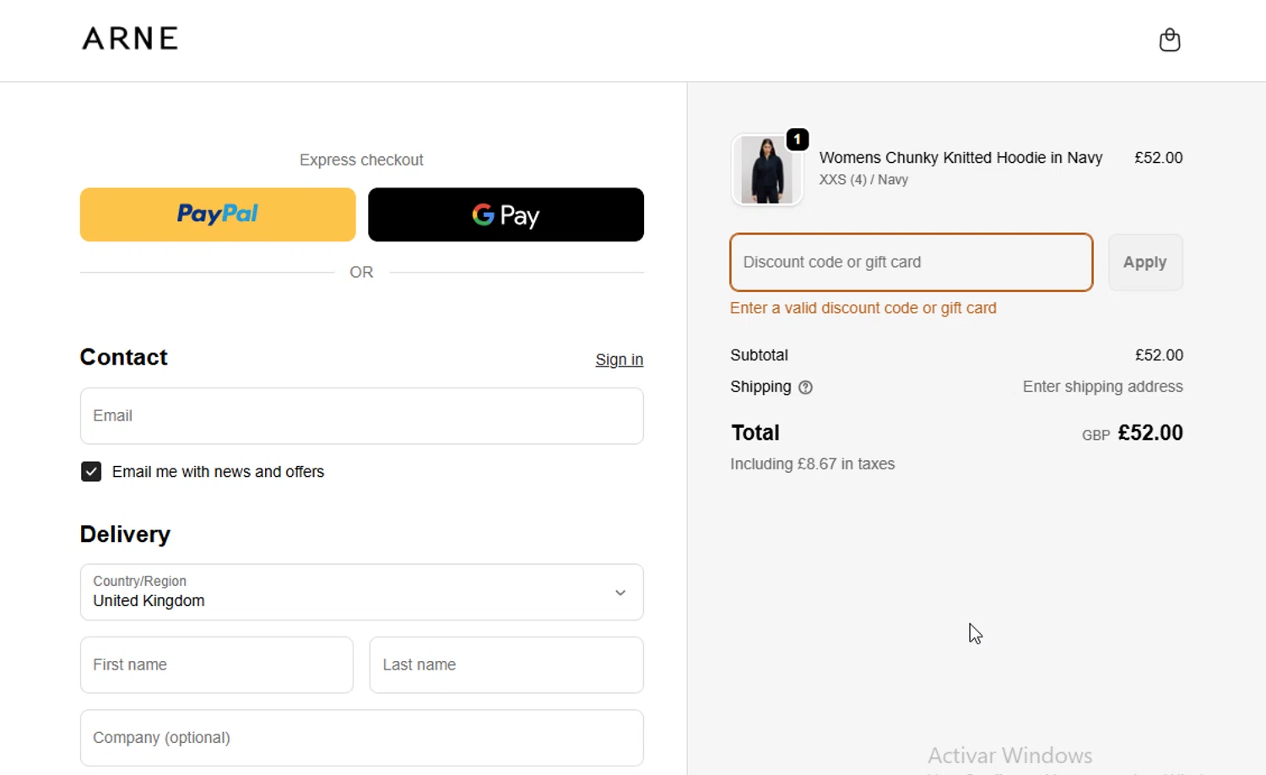The image size is (1266, 775).
Task: Expand the Country/Region dropdown
Action: coord(361,592)
